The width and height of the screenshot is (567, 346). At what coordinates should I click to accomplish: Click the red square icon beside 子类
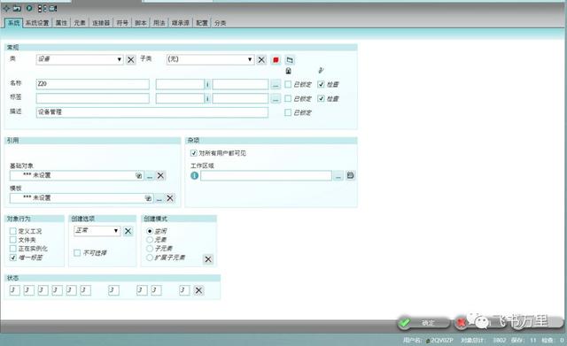(x=276, y=59)
